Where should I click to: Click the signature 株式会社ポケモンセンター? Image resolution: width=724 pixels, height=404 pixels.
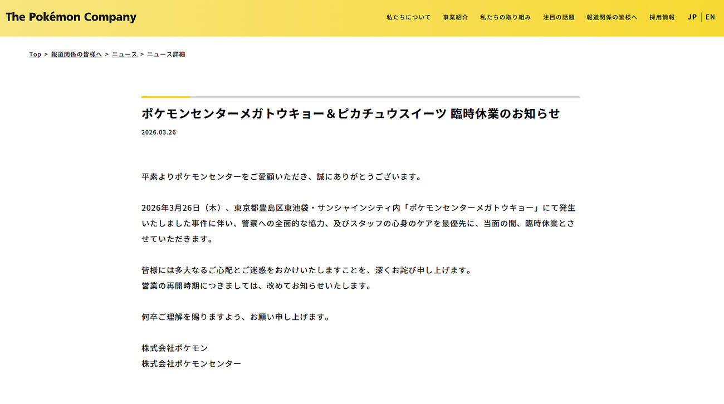coord(192,364)
